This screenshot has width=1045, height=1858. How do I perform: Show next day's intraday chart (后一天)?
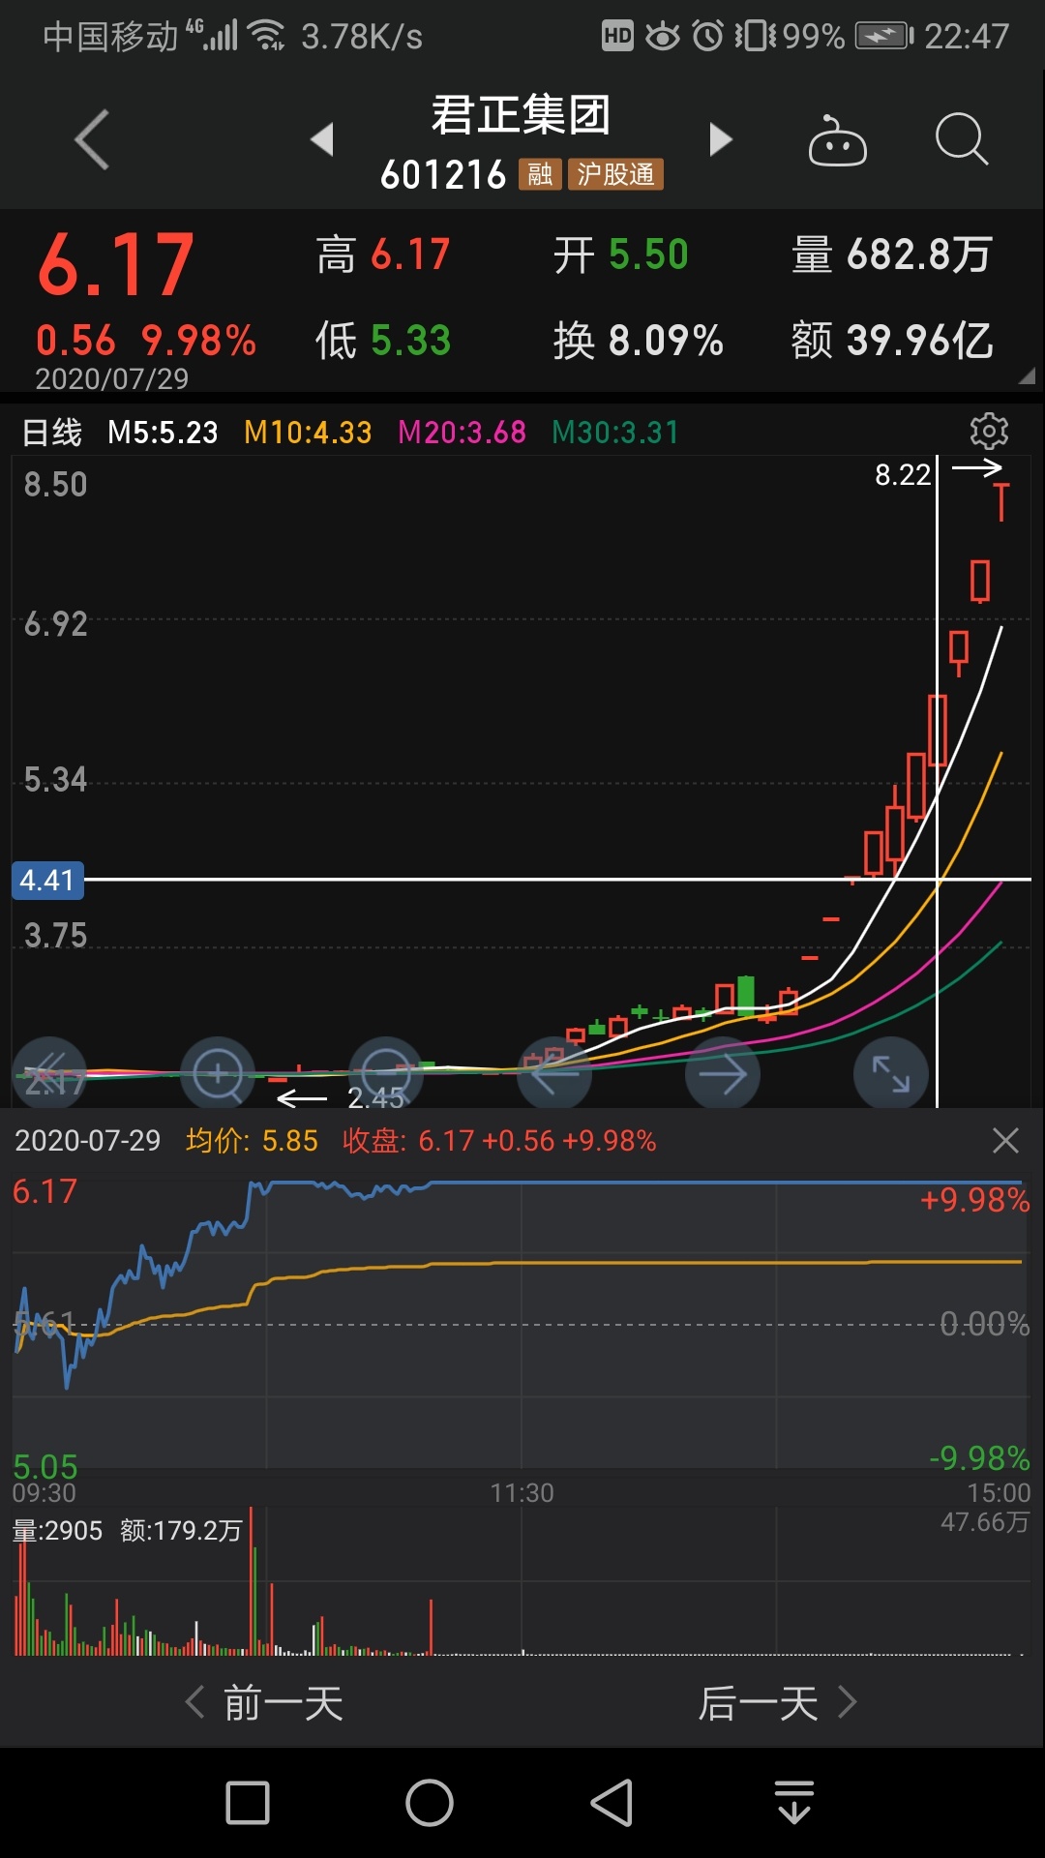[778, 1703]
